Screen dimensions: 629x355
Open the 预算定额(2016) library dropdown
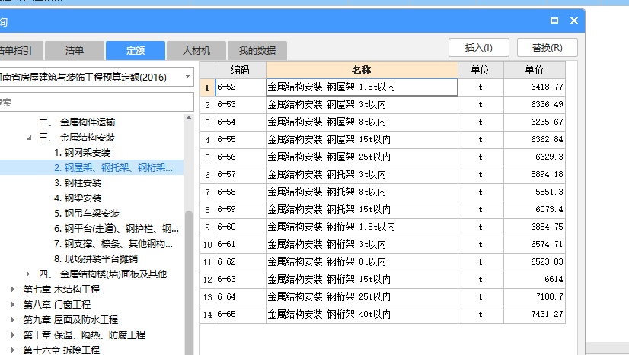click(x=187, y=77)
